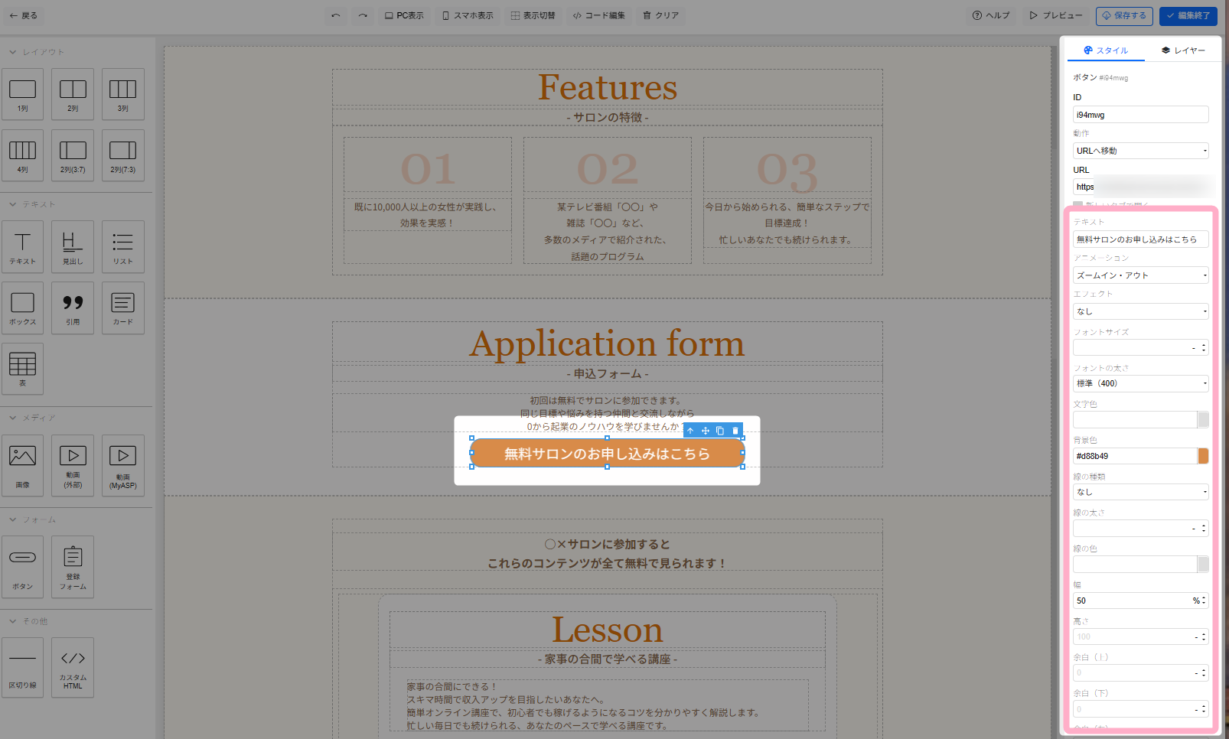The image size is (1229, 739).
Task: Switch to the レイヤー tab
Action: coord(1183,50)
